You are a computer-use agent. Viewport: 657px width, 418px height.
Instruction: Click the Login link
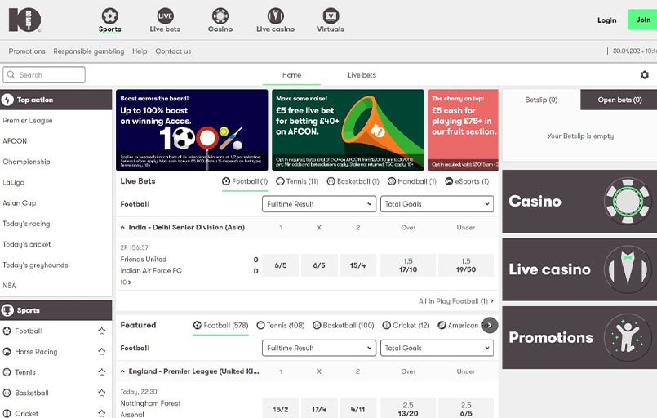click(606, 20)
